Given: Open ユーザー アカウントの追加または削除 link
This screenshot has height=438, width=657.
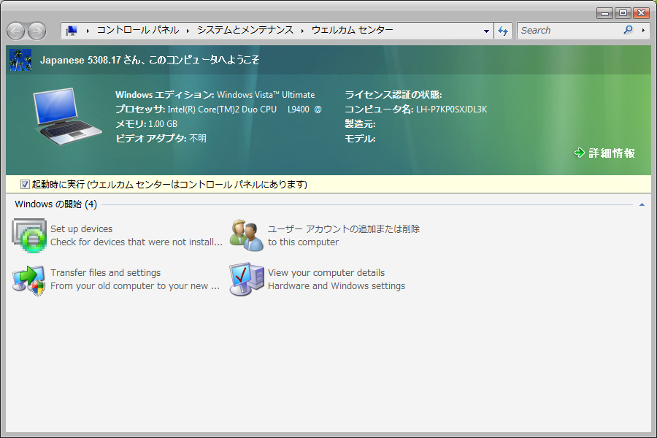Looking at the screenshot, I should (344, 228).
